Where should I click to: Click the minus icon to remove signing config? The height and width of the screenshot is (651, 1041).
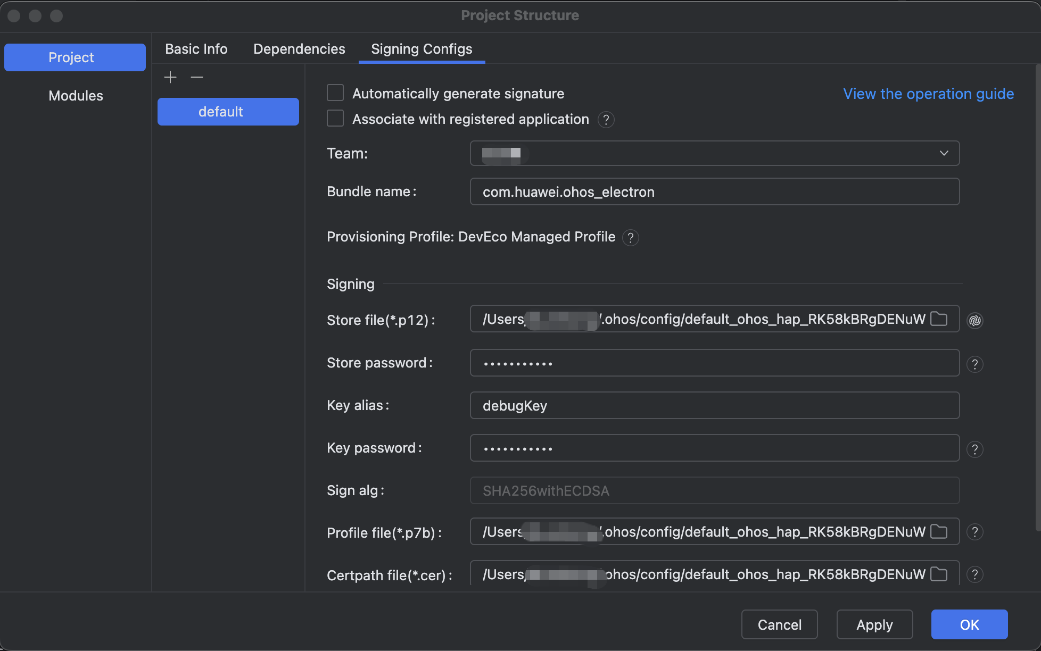197,77
